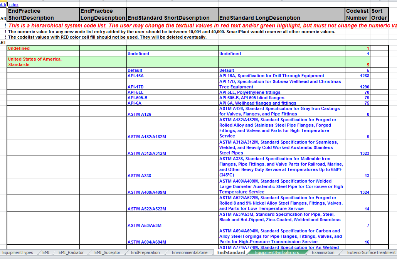Select the United States of America, Standards cell
397x259 pixels.
pos(43,62)
